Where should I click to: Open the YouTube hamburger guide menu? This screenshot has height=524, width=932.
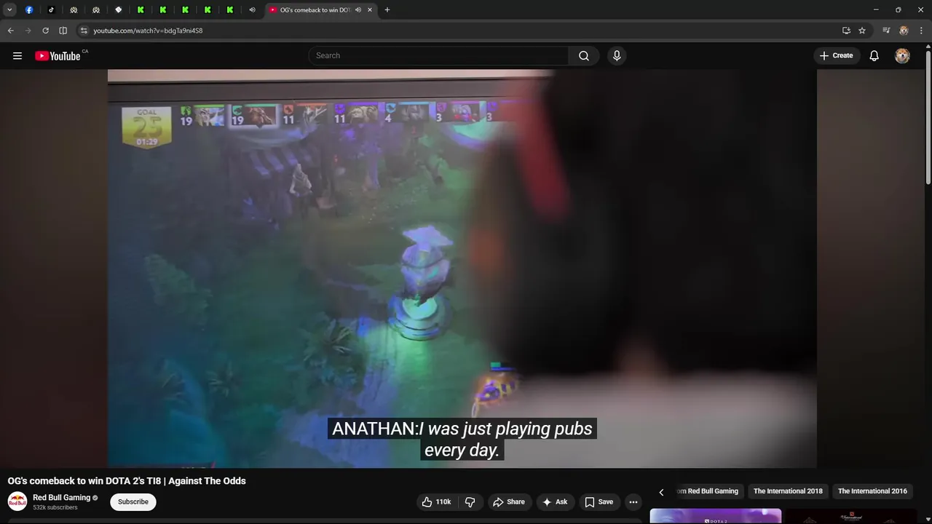tap(17, 56)
